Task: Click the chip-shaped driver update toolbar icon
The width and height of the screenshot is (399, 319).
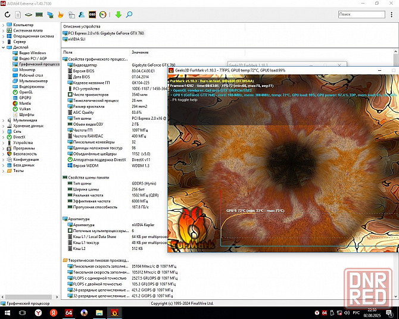Action: (28, 14)
